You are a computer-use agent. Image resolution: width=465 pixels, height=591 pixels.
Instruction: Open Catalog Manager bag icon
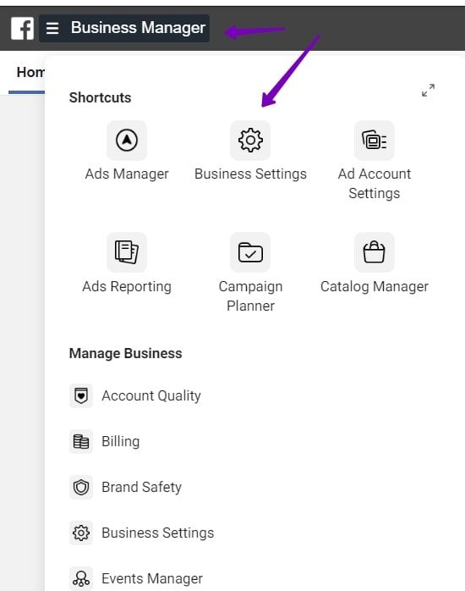[374, 252]
